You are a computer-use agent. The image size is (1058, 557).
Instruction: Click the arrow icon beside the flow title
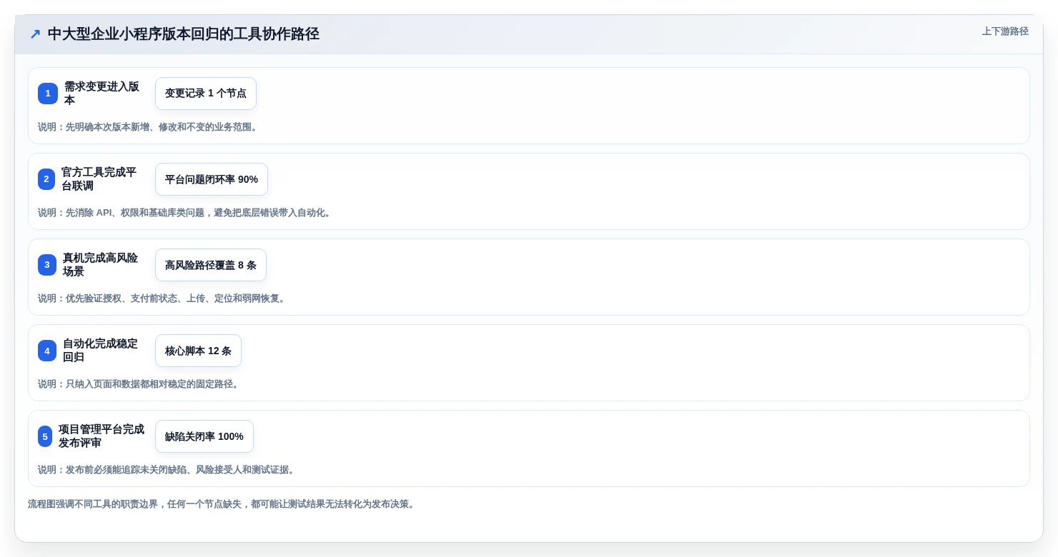[35, 34]
